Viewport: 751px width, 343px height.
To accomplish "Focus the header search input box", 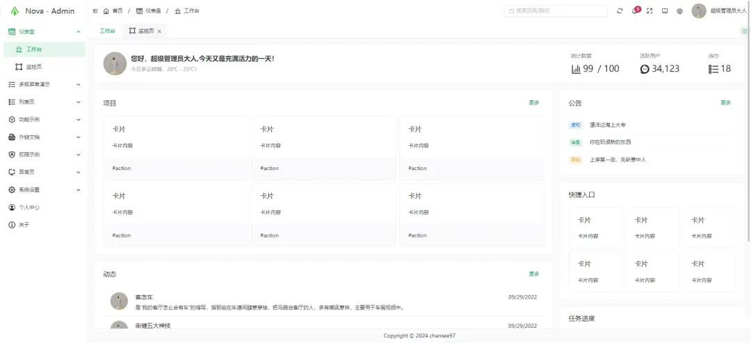I will coord(556,10).
